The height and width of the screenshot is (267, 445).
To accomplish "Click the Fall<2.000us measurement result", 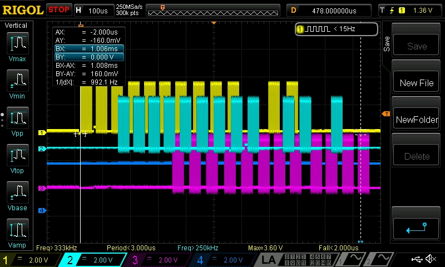I will tap(339, 248).
